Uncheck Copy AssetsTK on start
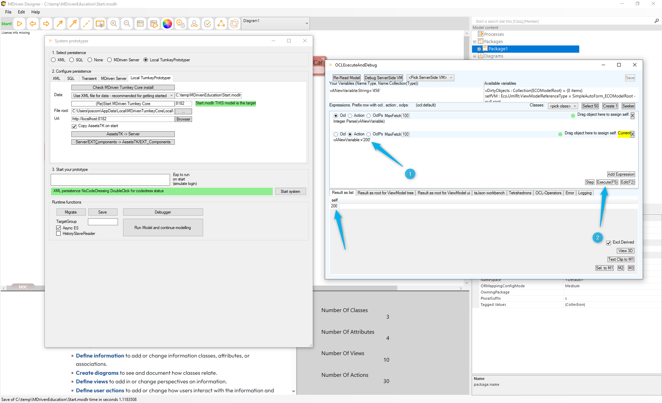 tap(74, 126)
